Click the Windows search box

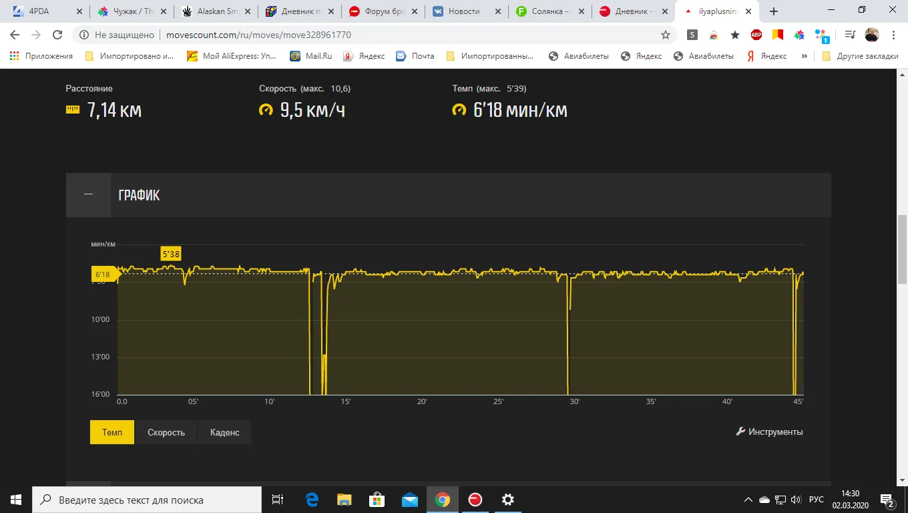coord(147,500)
